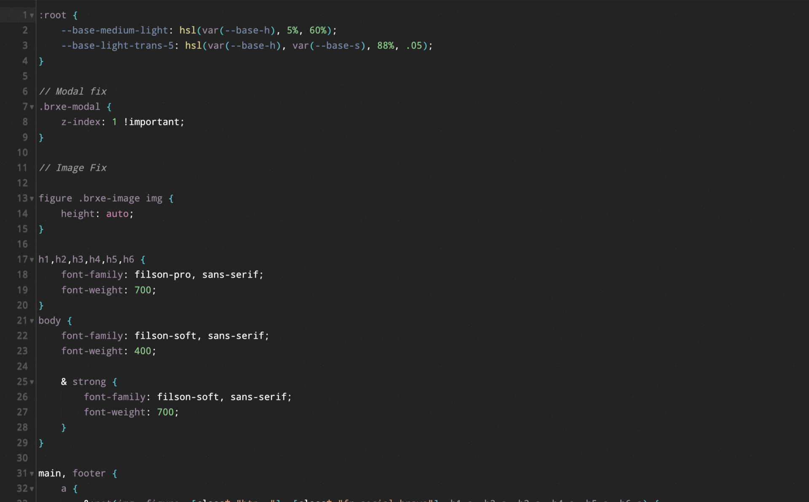This screenshot has width=809, height=502.
Task: Click the --base-medium-light variable name
Action: click(x=115, y=30)
